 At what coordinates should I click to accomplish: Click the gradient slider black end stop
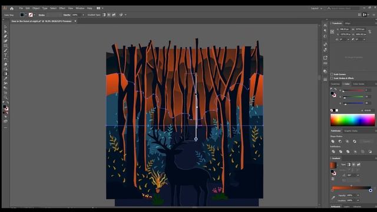371,190
